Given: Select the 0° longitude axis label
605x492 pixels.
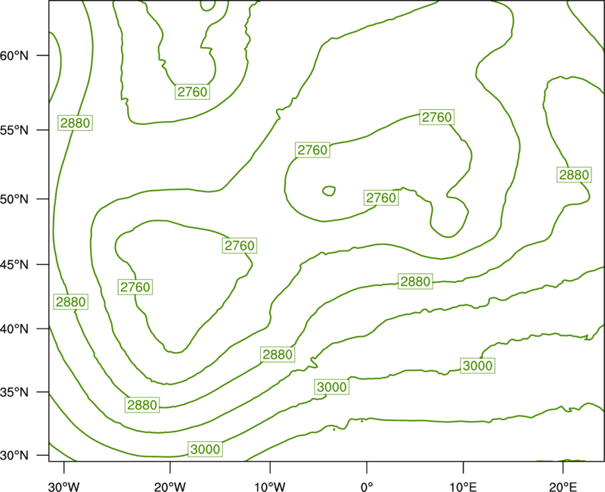Looking at the screenshot, I should pyautogui.click(x=367, y=487).
